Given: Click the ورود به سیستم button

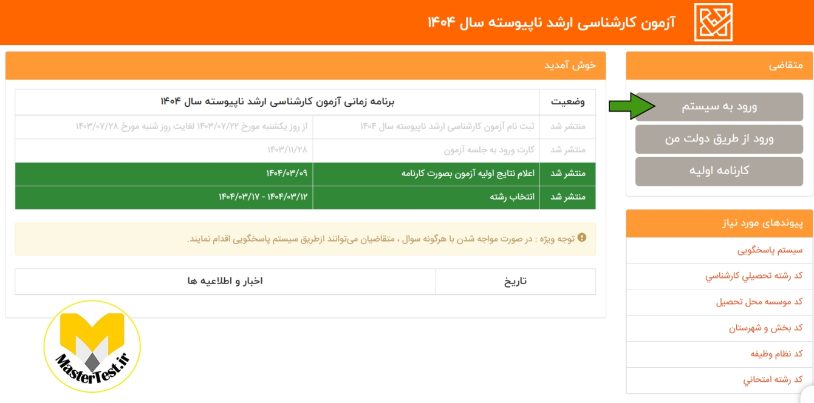Looking at the screenshot, I should (719, 107).
